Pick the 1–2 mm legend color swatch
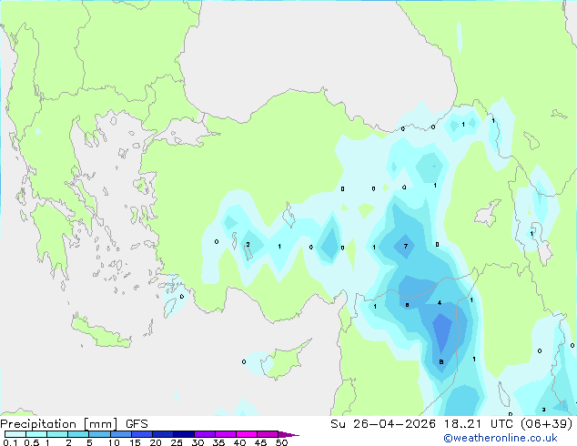The width and height of the screenshot is (577, 446). (57, 434)
